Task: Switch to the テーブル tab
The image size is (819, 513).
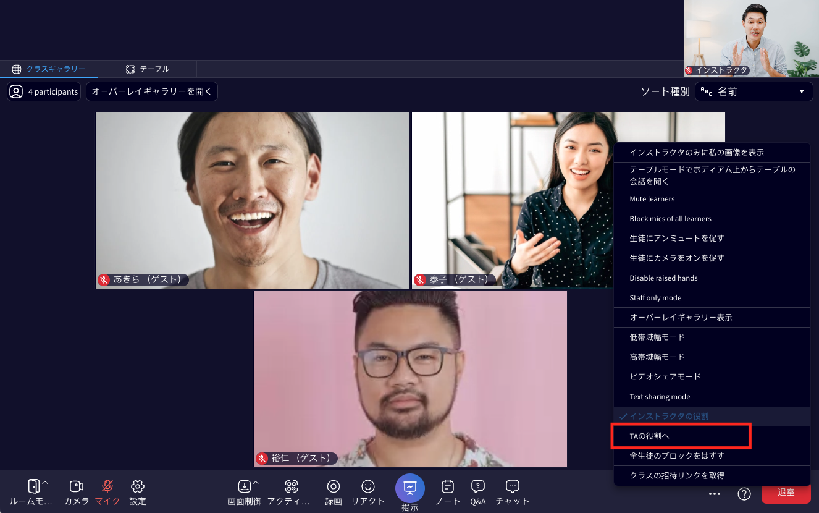Action: tap(148, 69)
